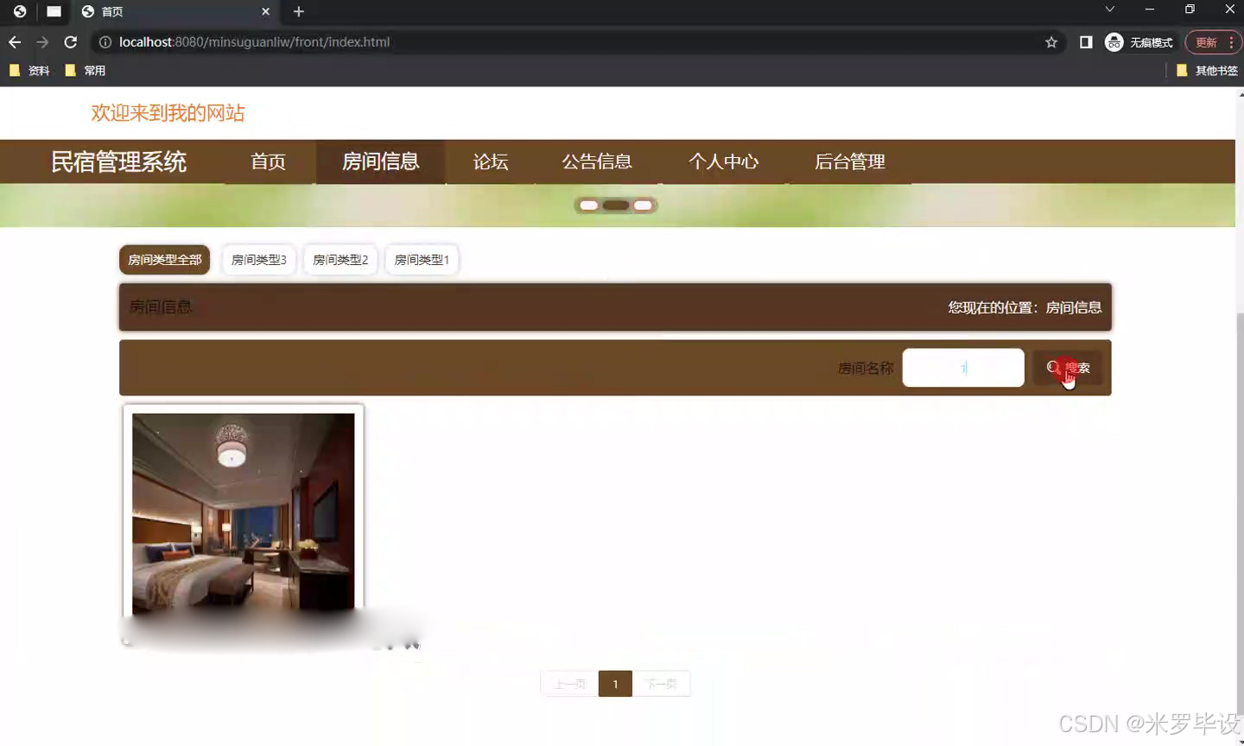The width and height of the screenshot is (1244, 746).
Task: Click the page refresh icon
Action: pyautogui.click(x=70, y=41)
